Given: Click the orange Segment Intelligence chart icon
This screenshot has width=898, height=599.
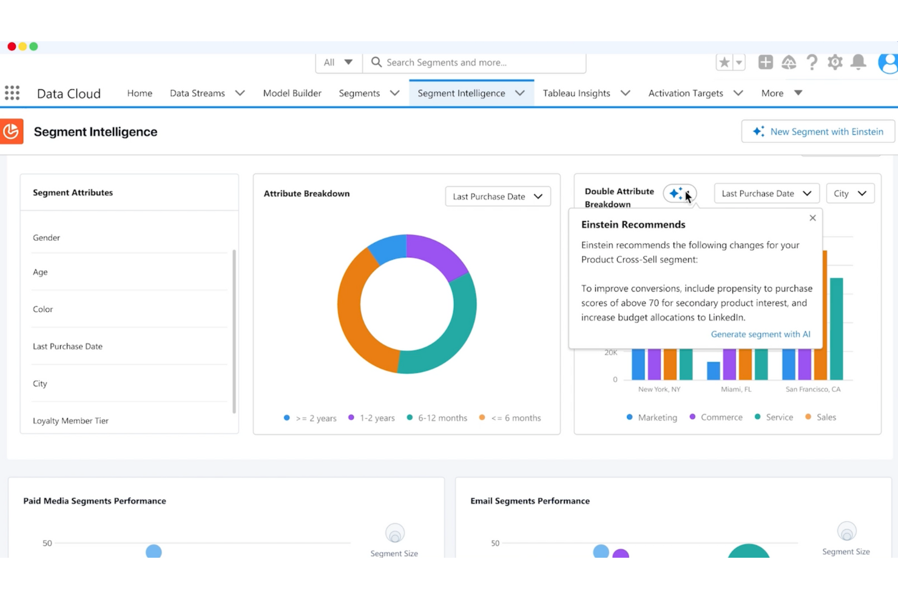Looking at the screenshot, I should point(12,131).
